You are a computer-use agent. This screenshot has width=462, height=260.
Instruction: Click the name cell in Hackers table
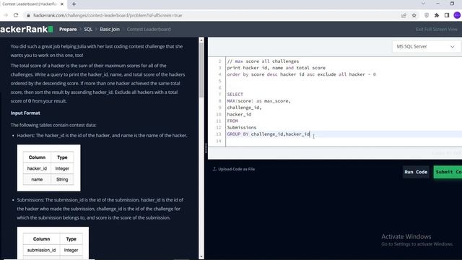37,180
